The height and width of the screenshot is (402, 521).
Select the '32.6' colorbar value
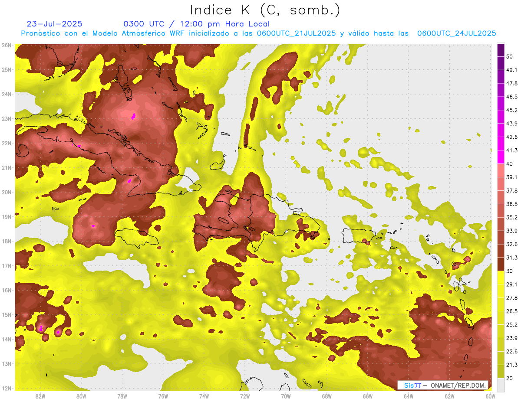tap(512, 244)
